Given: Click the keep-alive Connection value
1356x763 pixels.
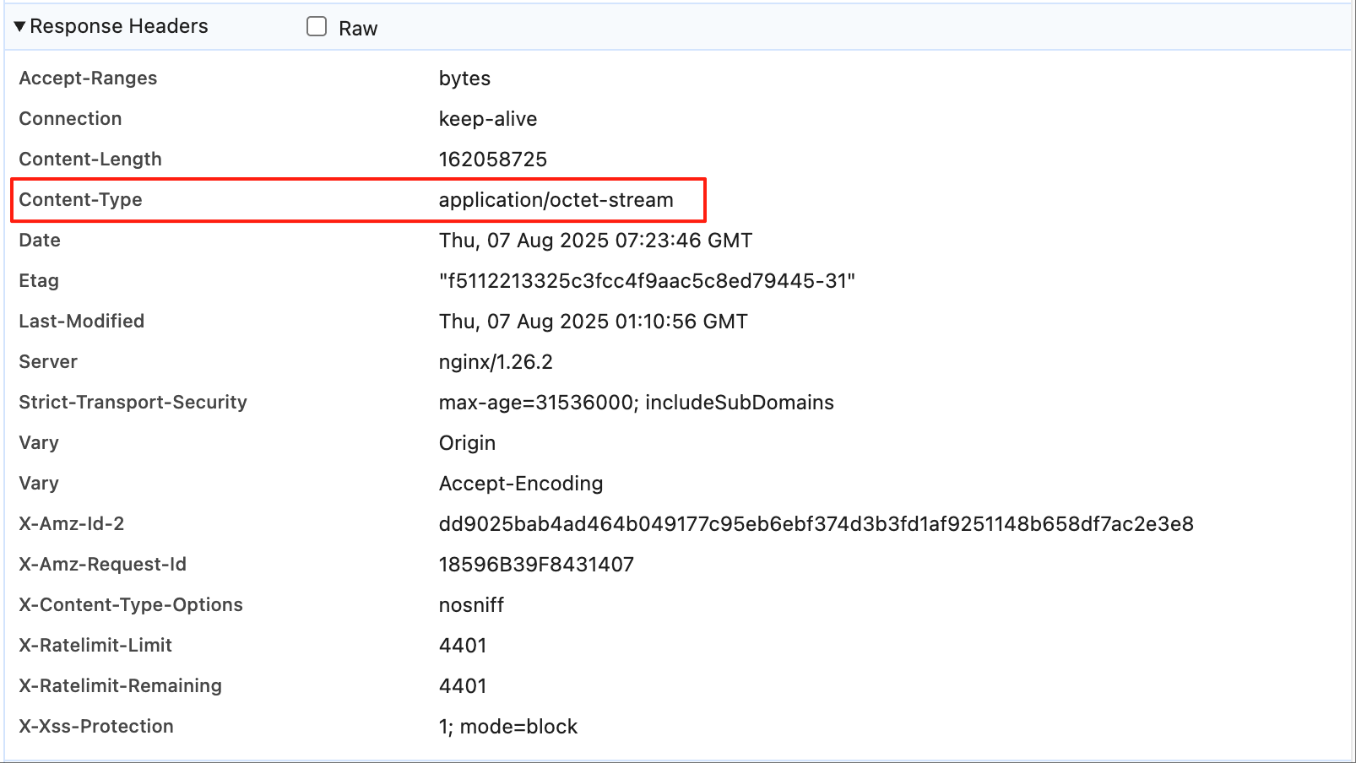Looking at the screenshot, I should [x=487, y=119].
